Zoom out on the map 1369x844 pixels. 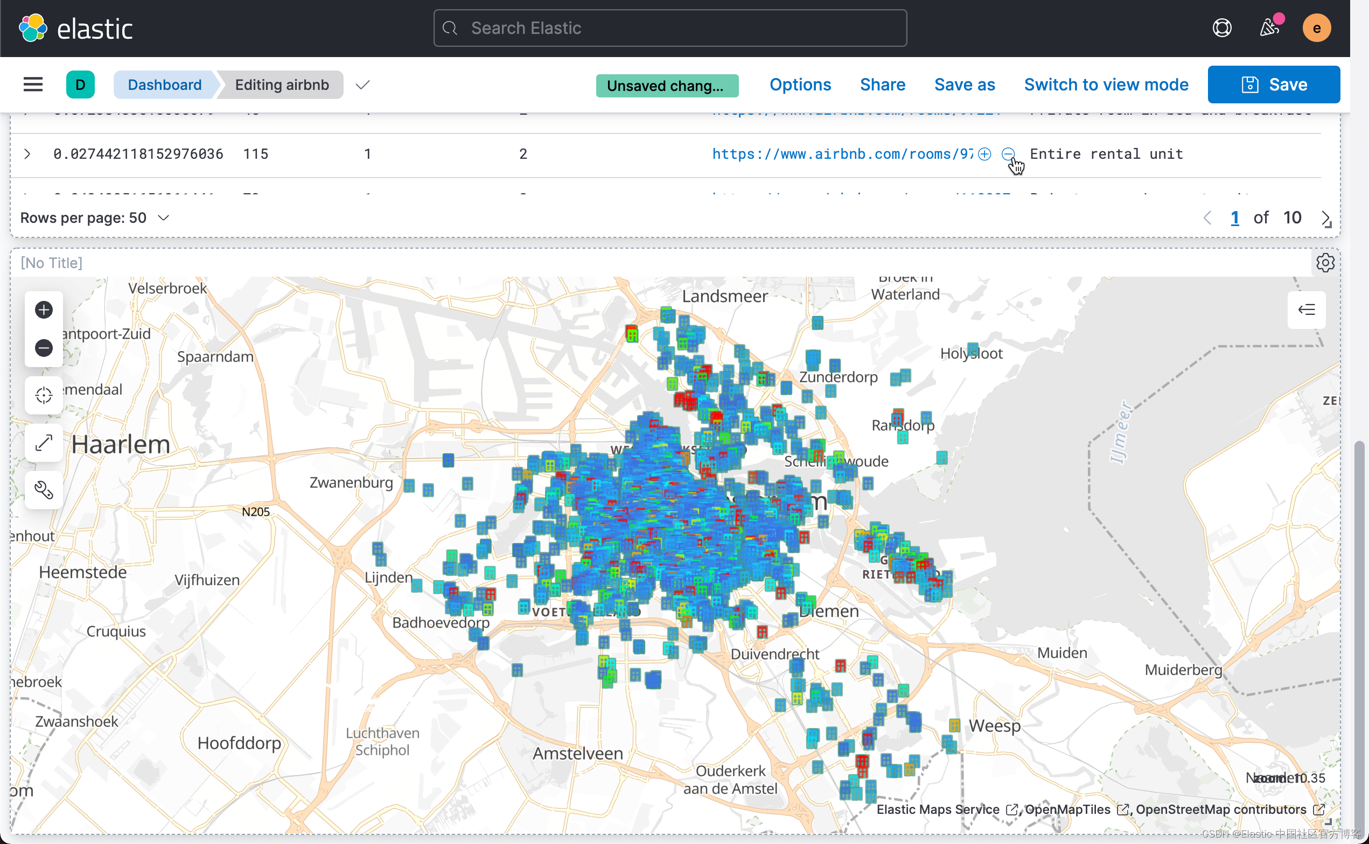pos(44,348)
